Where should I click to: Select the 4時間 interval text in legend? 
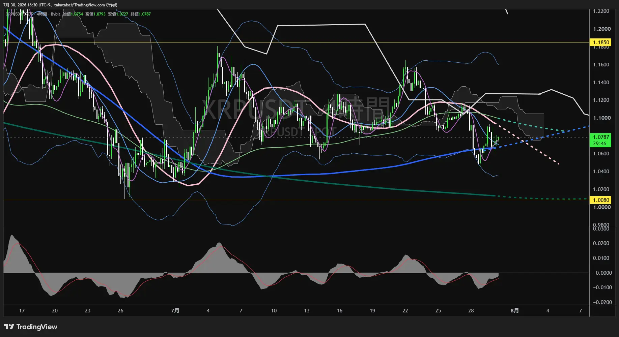point(42,14)
